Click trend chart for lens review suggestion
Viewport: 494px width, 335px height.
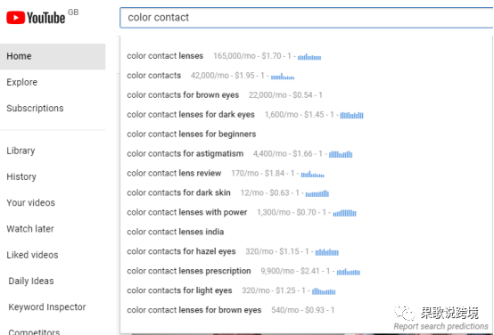click(312, 174)
